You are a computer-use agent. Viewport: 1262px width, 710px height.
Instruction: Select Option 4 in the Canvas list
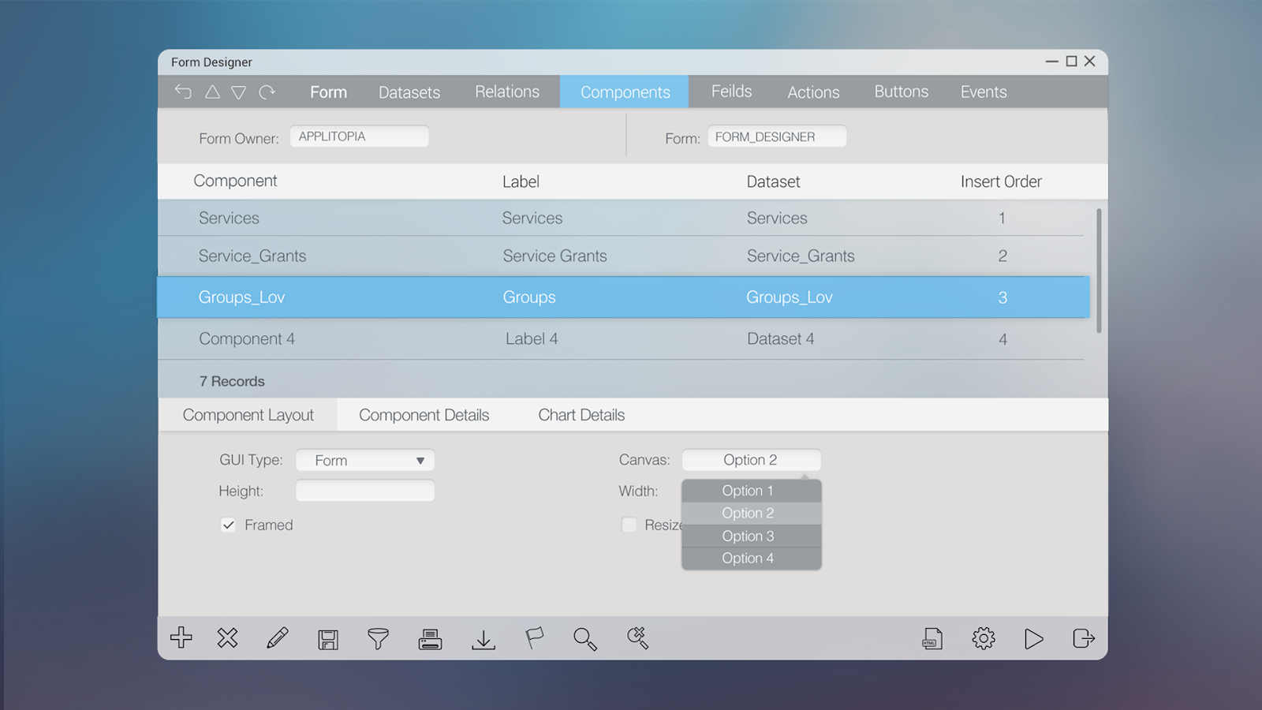tap(751, 558)
